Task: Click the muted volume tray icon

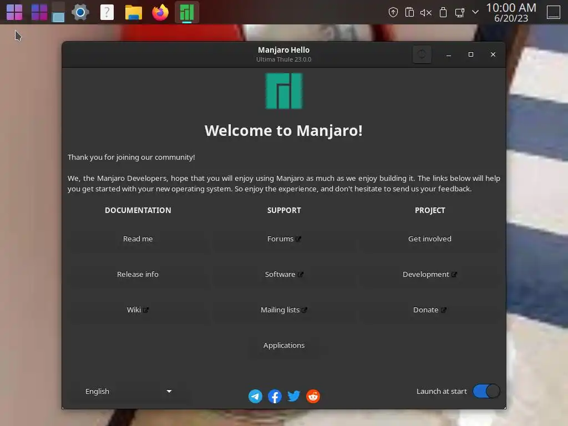Action: [426, 13]
